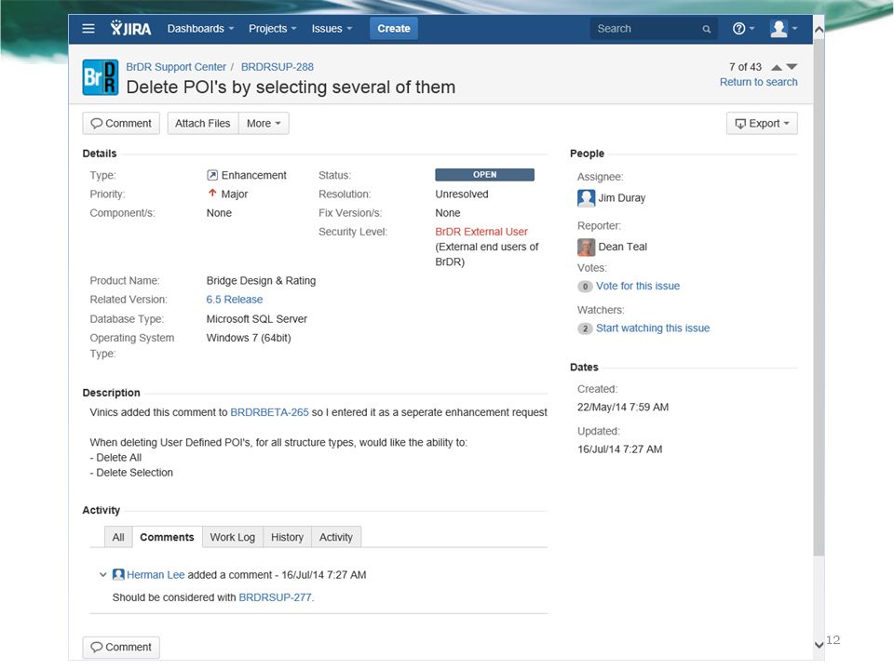This screenshot has width=894, height=670.
Task: Click Vote for this issue
Action: tap(638, 286)
